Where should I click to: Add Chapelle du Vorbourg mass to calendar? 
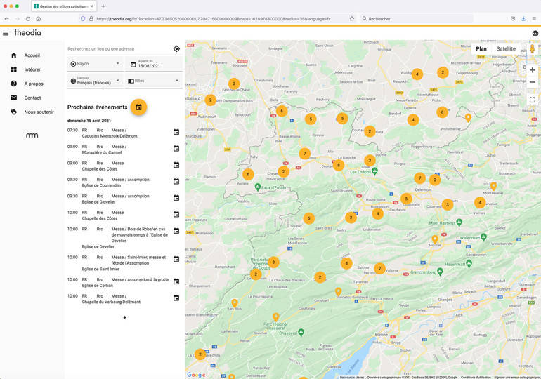(x=176, y=298)
